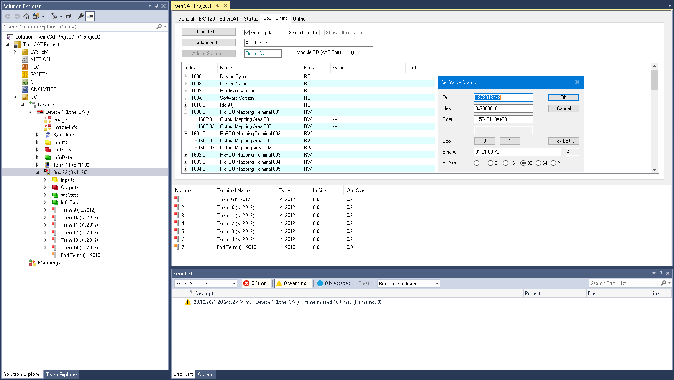Expand the 1602:0 RxPDO Mapping Terminal 003
The height and width of the screenshot is (380, 674).
click(185, 155)
